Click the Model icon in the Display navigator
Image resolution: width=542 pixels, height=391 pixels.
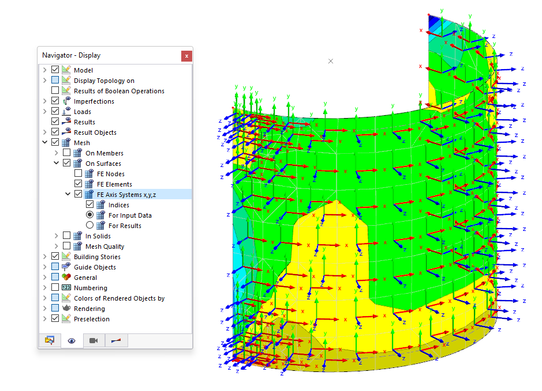click(65, 70)
